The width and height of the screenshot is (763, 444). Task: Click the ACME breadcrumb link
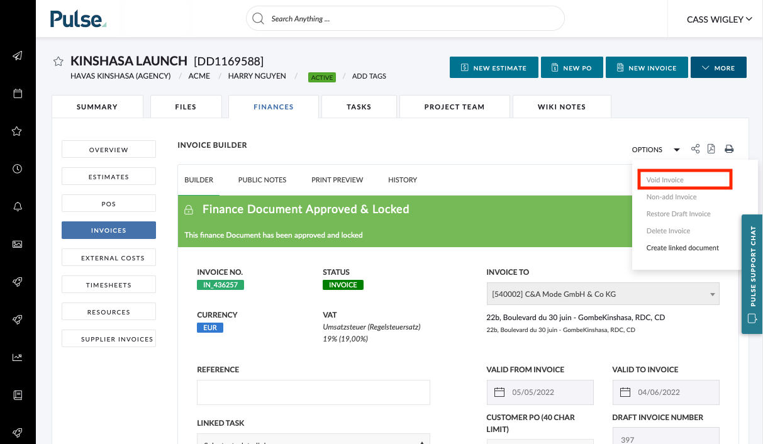(199, 76)
